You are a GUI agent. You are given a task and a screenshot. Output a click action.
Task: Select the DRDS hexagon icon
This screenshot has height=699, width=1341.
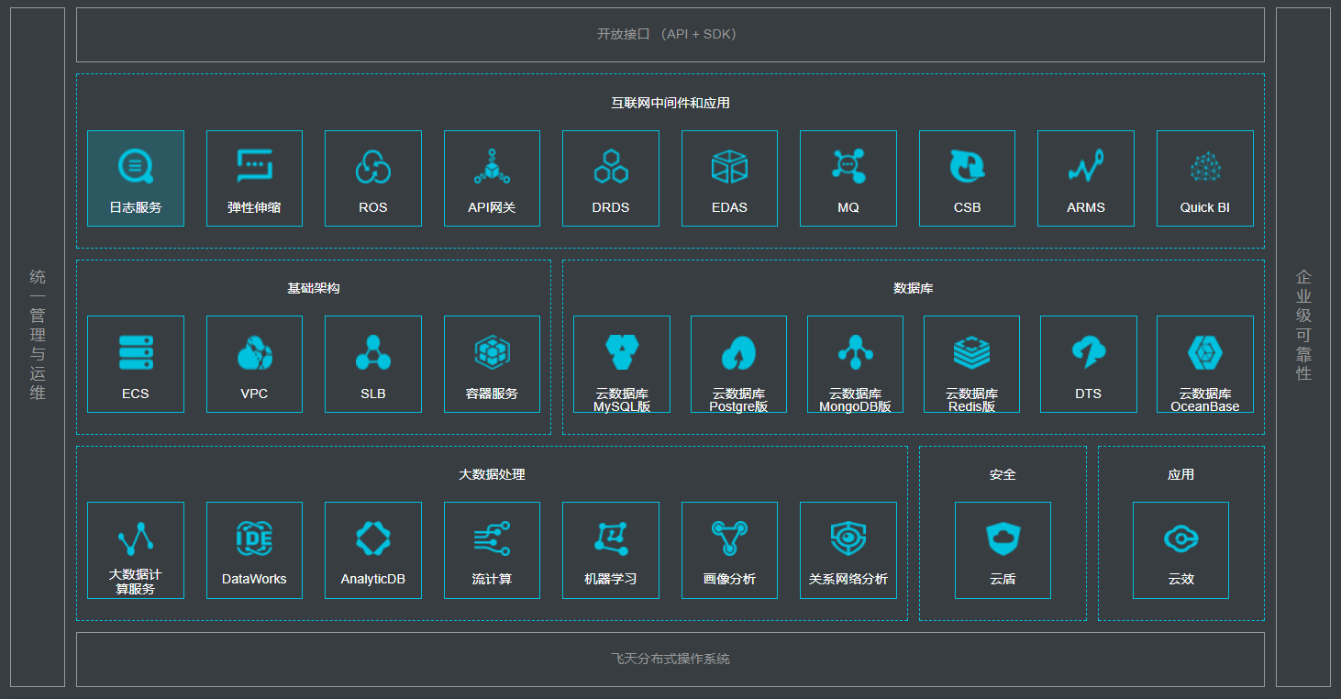[x=611, y=167]
